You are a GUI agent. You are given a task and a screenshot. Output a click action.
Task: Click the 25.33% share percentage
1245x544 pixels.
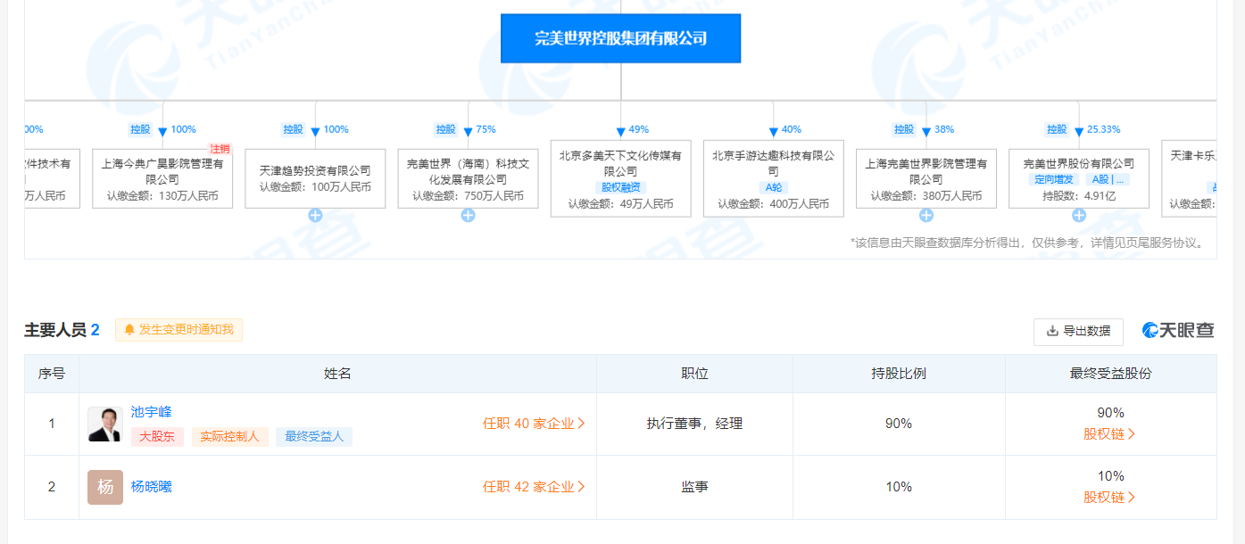point(1104,129)
